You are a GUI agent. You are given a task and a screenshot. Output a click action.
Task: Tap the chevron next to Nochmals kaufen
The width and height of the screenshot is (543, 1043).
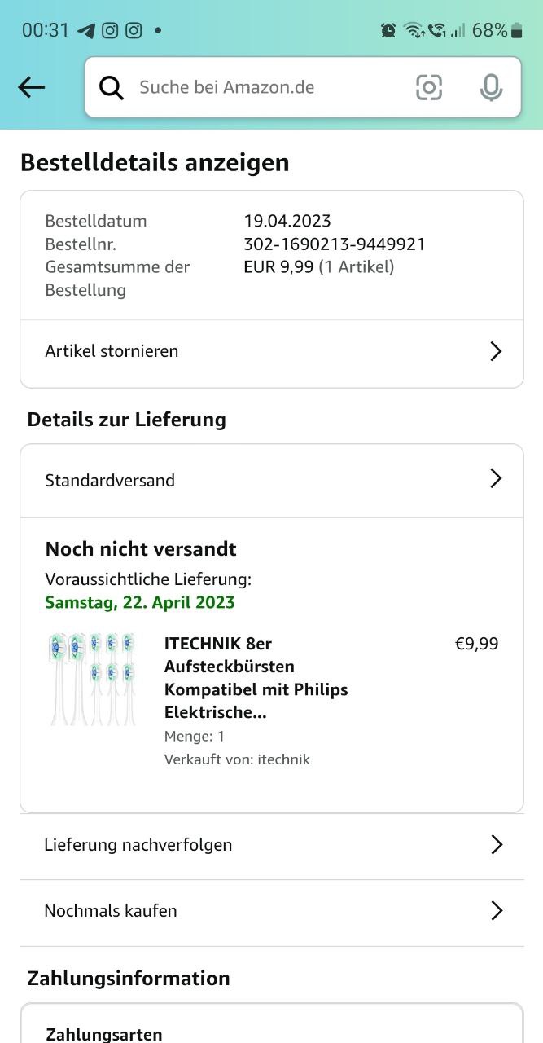[x=496, y=911]
